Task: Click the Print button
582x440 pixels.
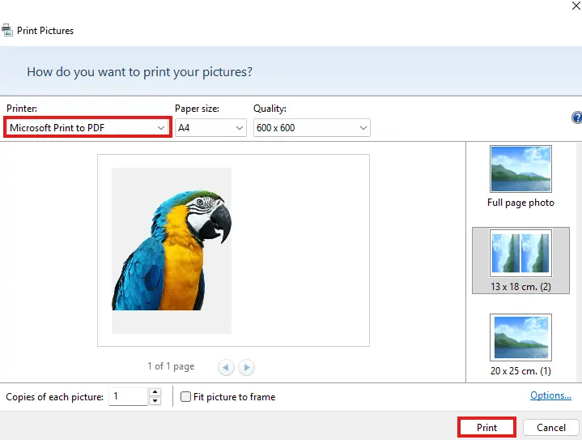Action: click(x=486, y=427)
